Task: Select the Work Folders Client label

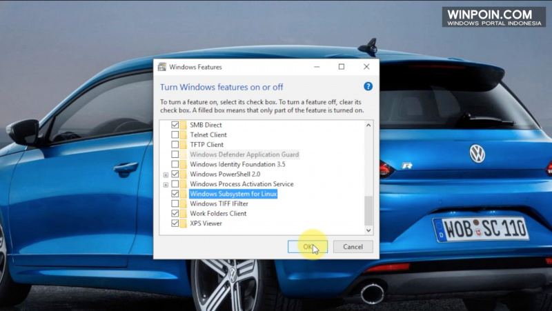Action: 218,214
